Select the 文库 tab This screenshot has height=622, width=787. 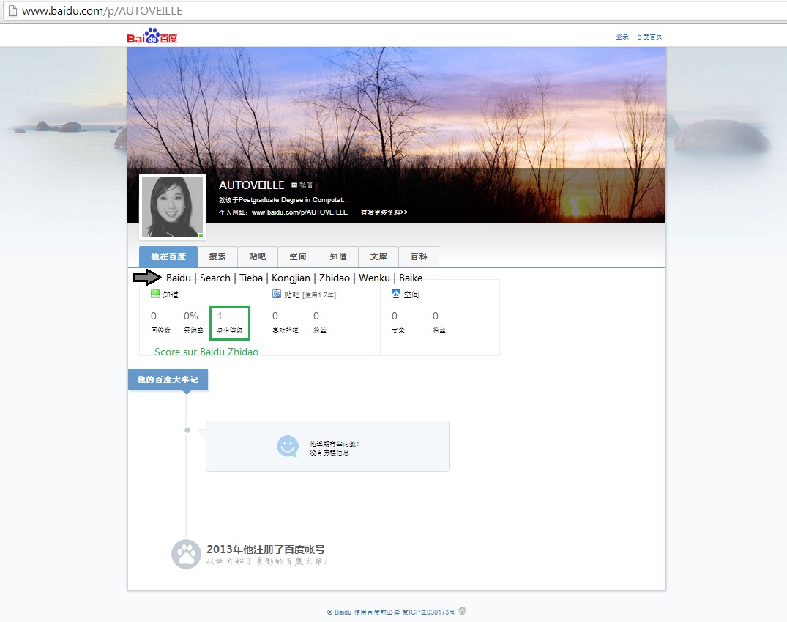click(378, 257)
